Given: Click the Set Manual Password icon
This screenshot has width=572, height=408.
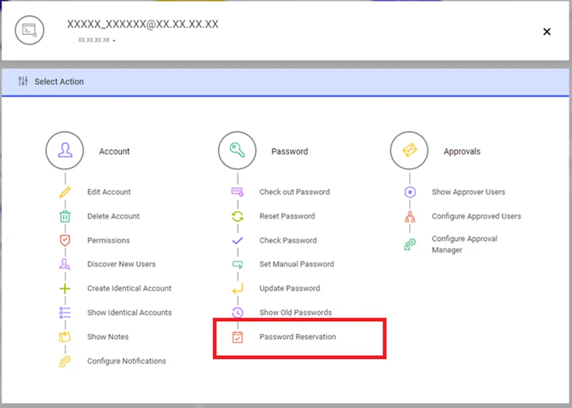Looking at the screenshot, I should tap(237, 264).
